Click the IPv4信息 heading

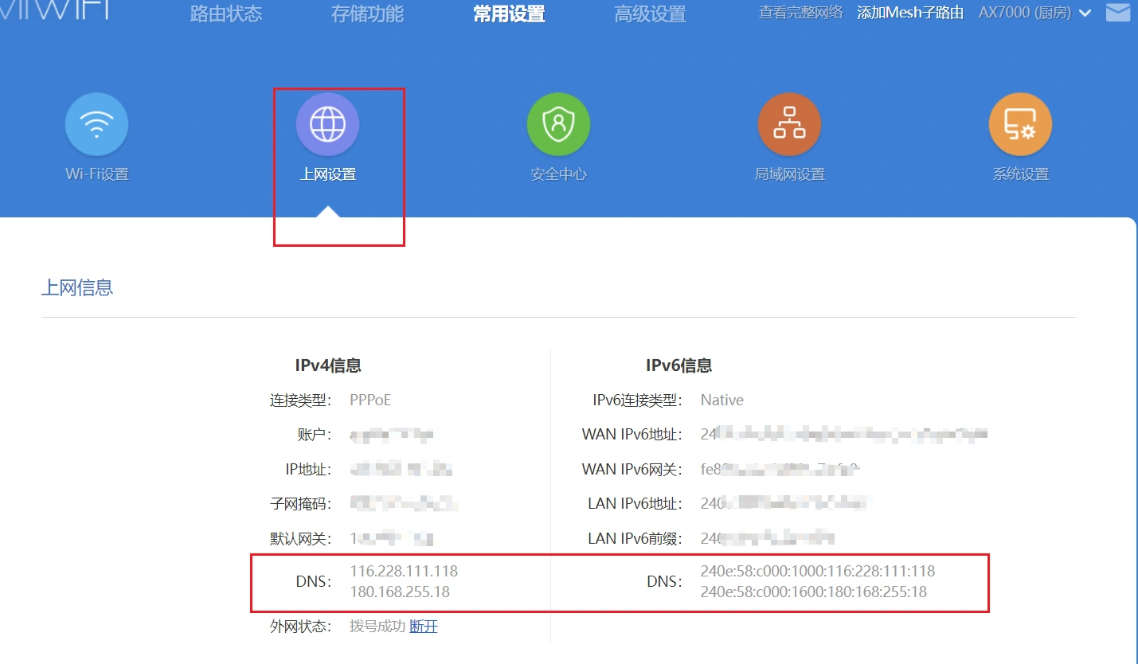coord(328,365)
